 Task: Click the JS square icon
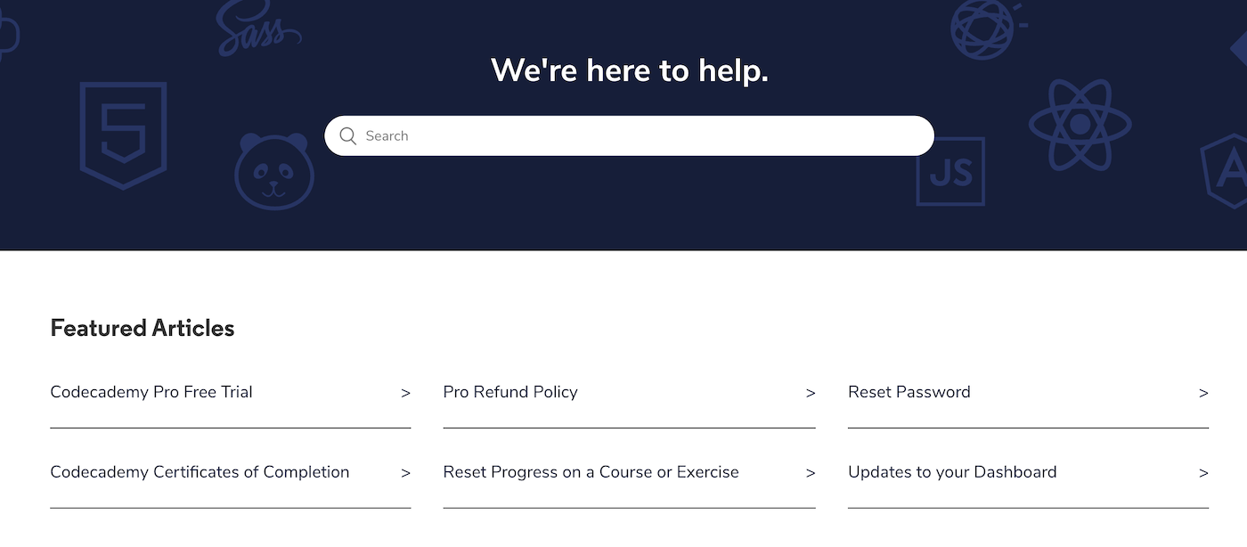click(950, 171)
